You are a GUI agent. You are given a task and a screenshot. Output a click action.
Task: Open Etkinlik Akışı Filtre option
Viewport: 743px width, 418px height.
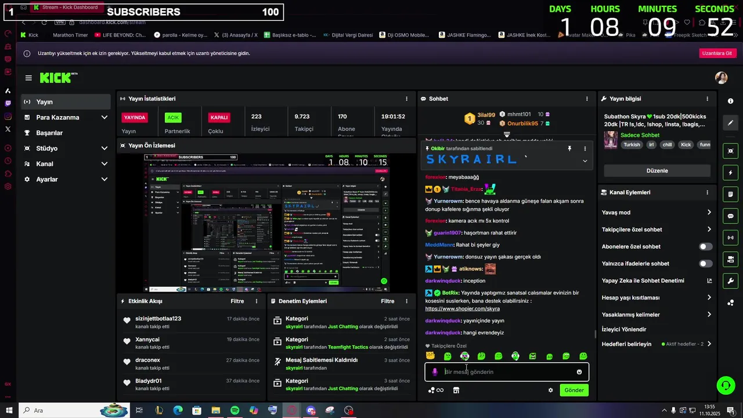pos(237,301)
